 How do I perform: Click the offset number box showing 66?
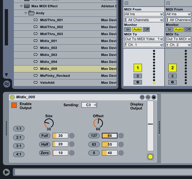click(x=110, y=136)
